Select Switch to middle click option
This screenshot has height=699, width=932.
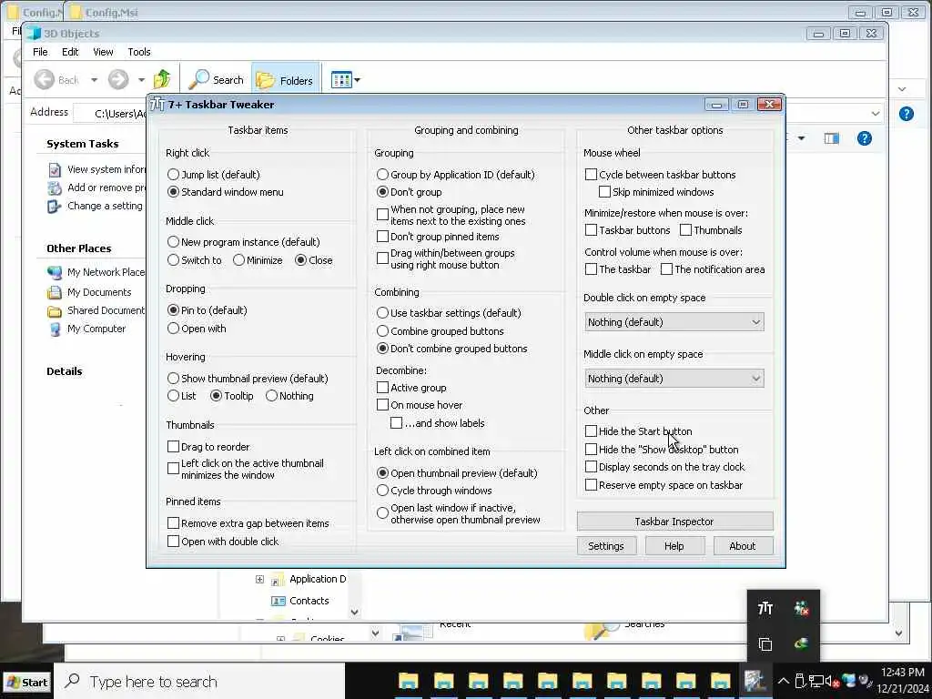coord(173,260)
